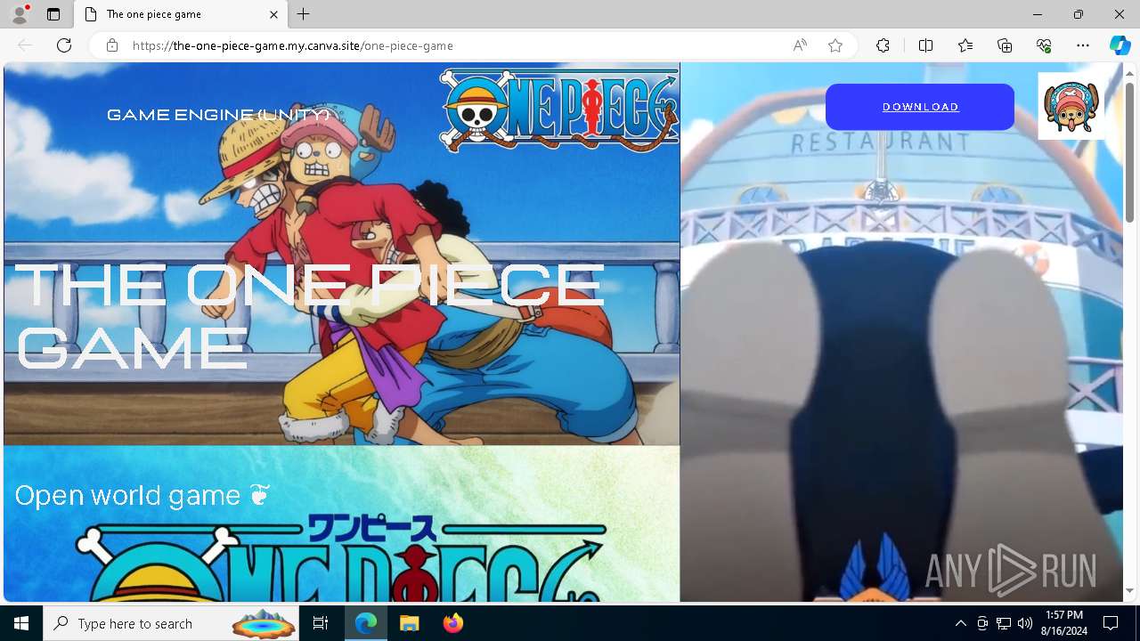Viewport: 1140px width, 641px height.
Task: Open Extensions puzzle icon
Action: click(x=883, y=45)
